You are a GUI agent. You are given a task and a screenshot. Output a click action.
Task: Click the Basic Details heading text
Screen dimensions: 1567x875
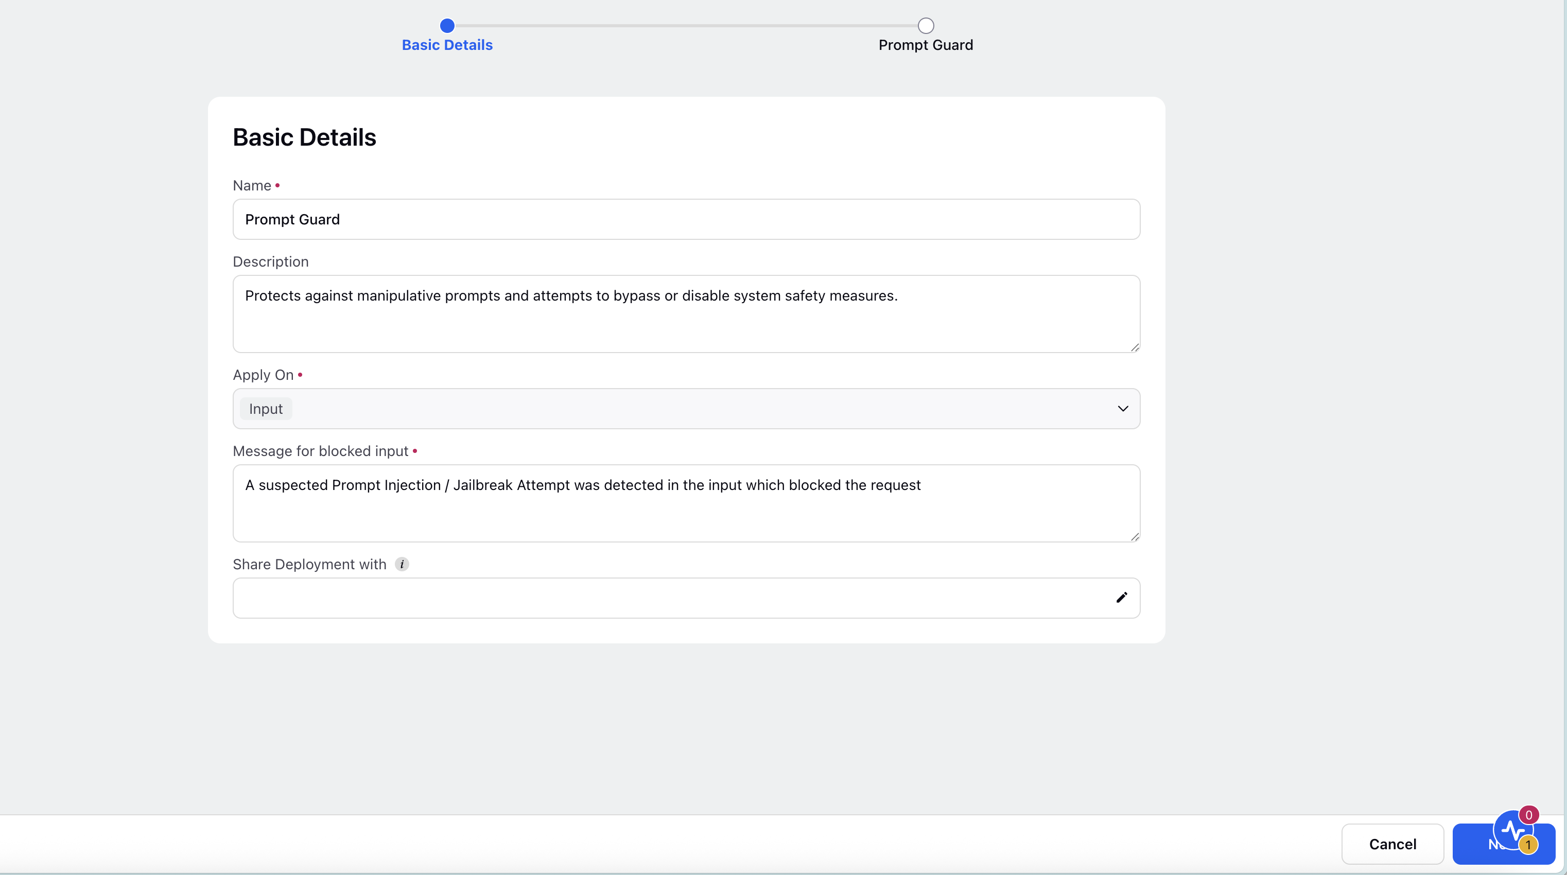click(304, 137)
